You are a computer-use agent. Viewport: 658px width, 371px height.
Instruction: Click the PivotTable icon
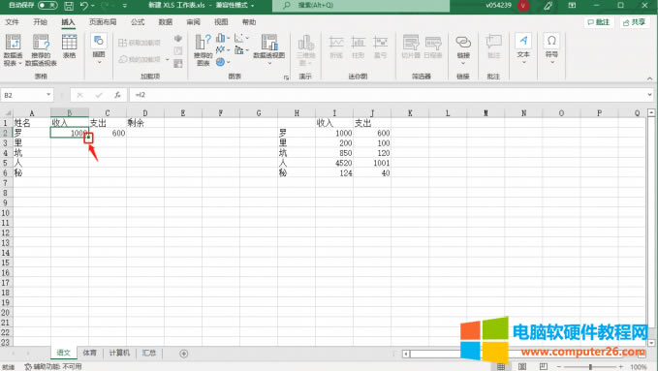[13, 42]
